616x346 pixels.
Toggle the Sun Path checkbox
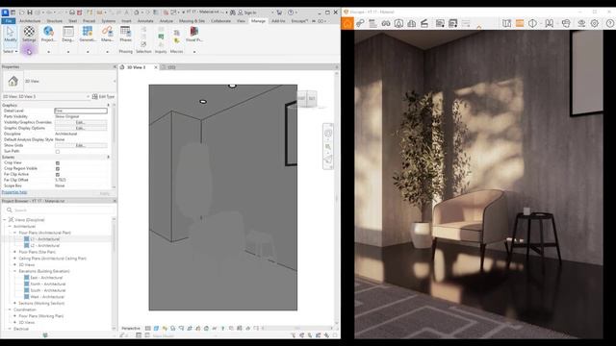[x=58, y=152]
